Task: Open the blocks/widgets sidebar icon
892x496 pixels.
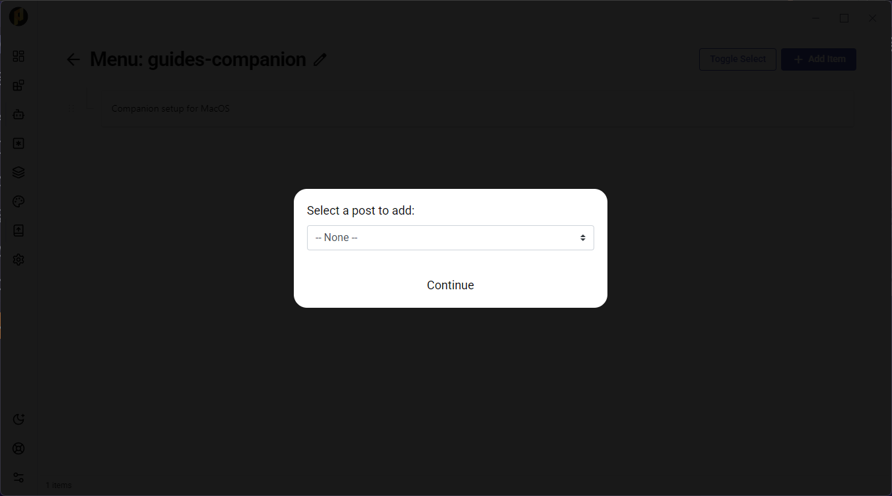Action: tap(18, 85)
